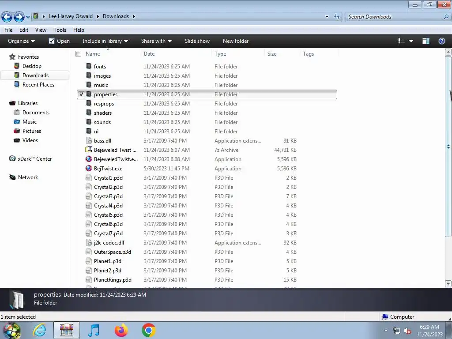This screenshot has width=452, height=339.
Task: Show hidden tray icons arrow
Action: 386,331
